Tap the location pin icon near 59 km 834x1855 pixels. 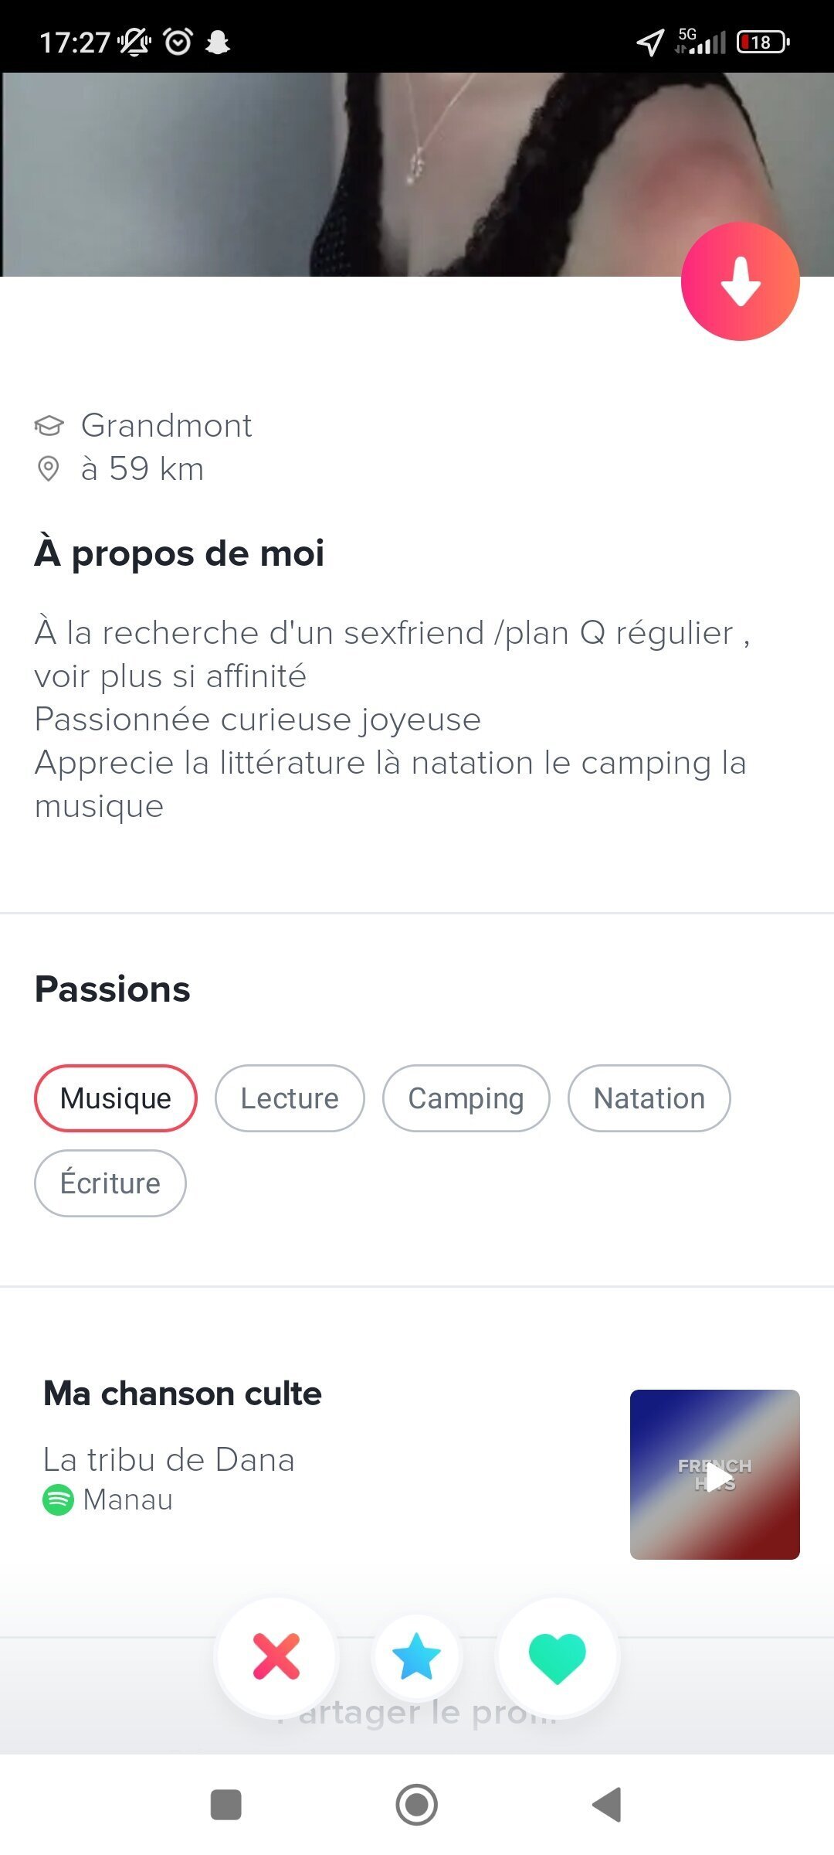click(x=48, y=469)
